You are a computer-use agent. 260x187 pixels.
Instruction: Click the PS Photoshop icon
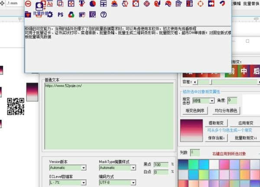pyautogui.click(x=60, y=15)
